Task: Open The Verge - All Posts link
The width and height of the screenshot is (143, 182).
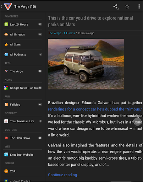Action: tap(61, 33)
